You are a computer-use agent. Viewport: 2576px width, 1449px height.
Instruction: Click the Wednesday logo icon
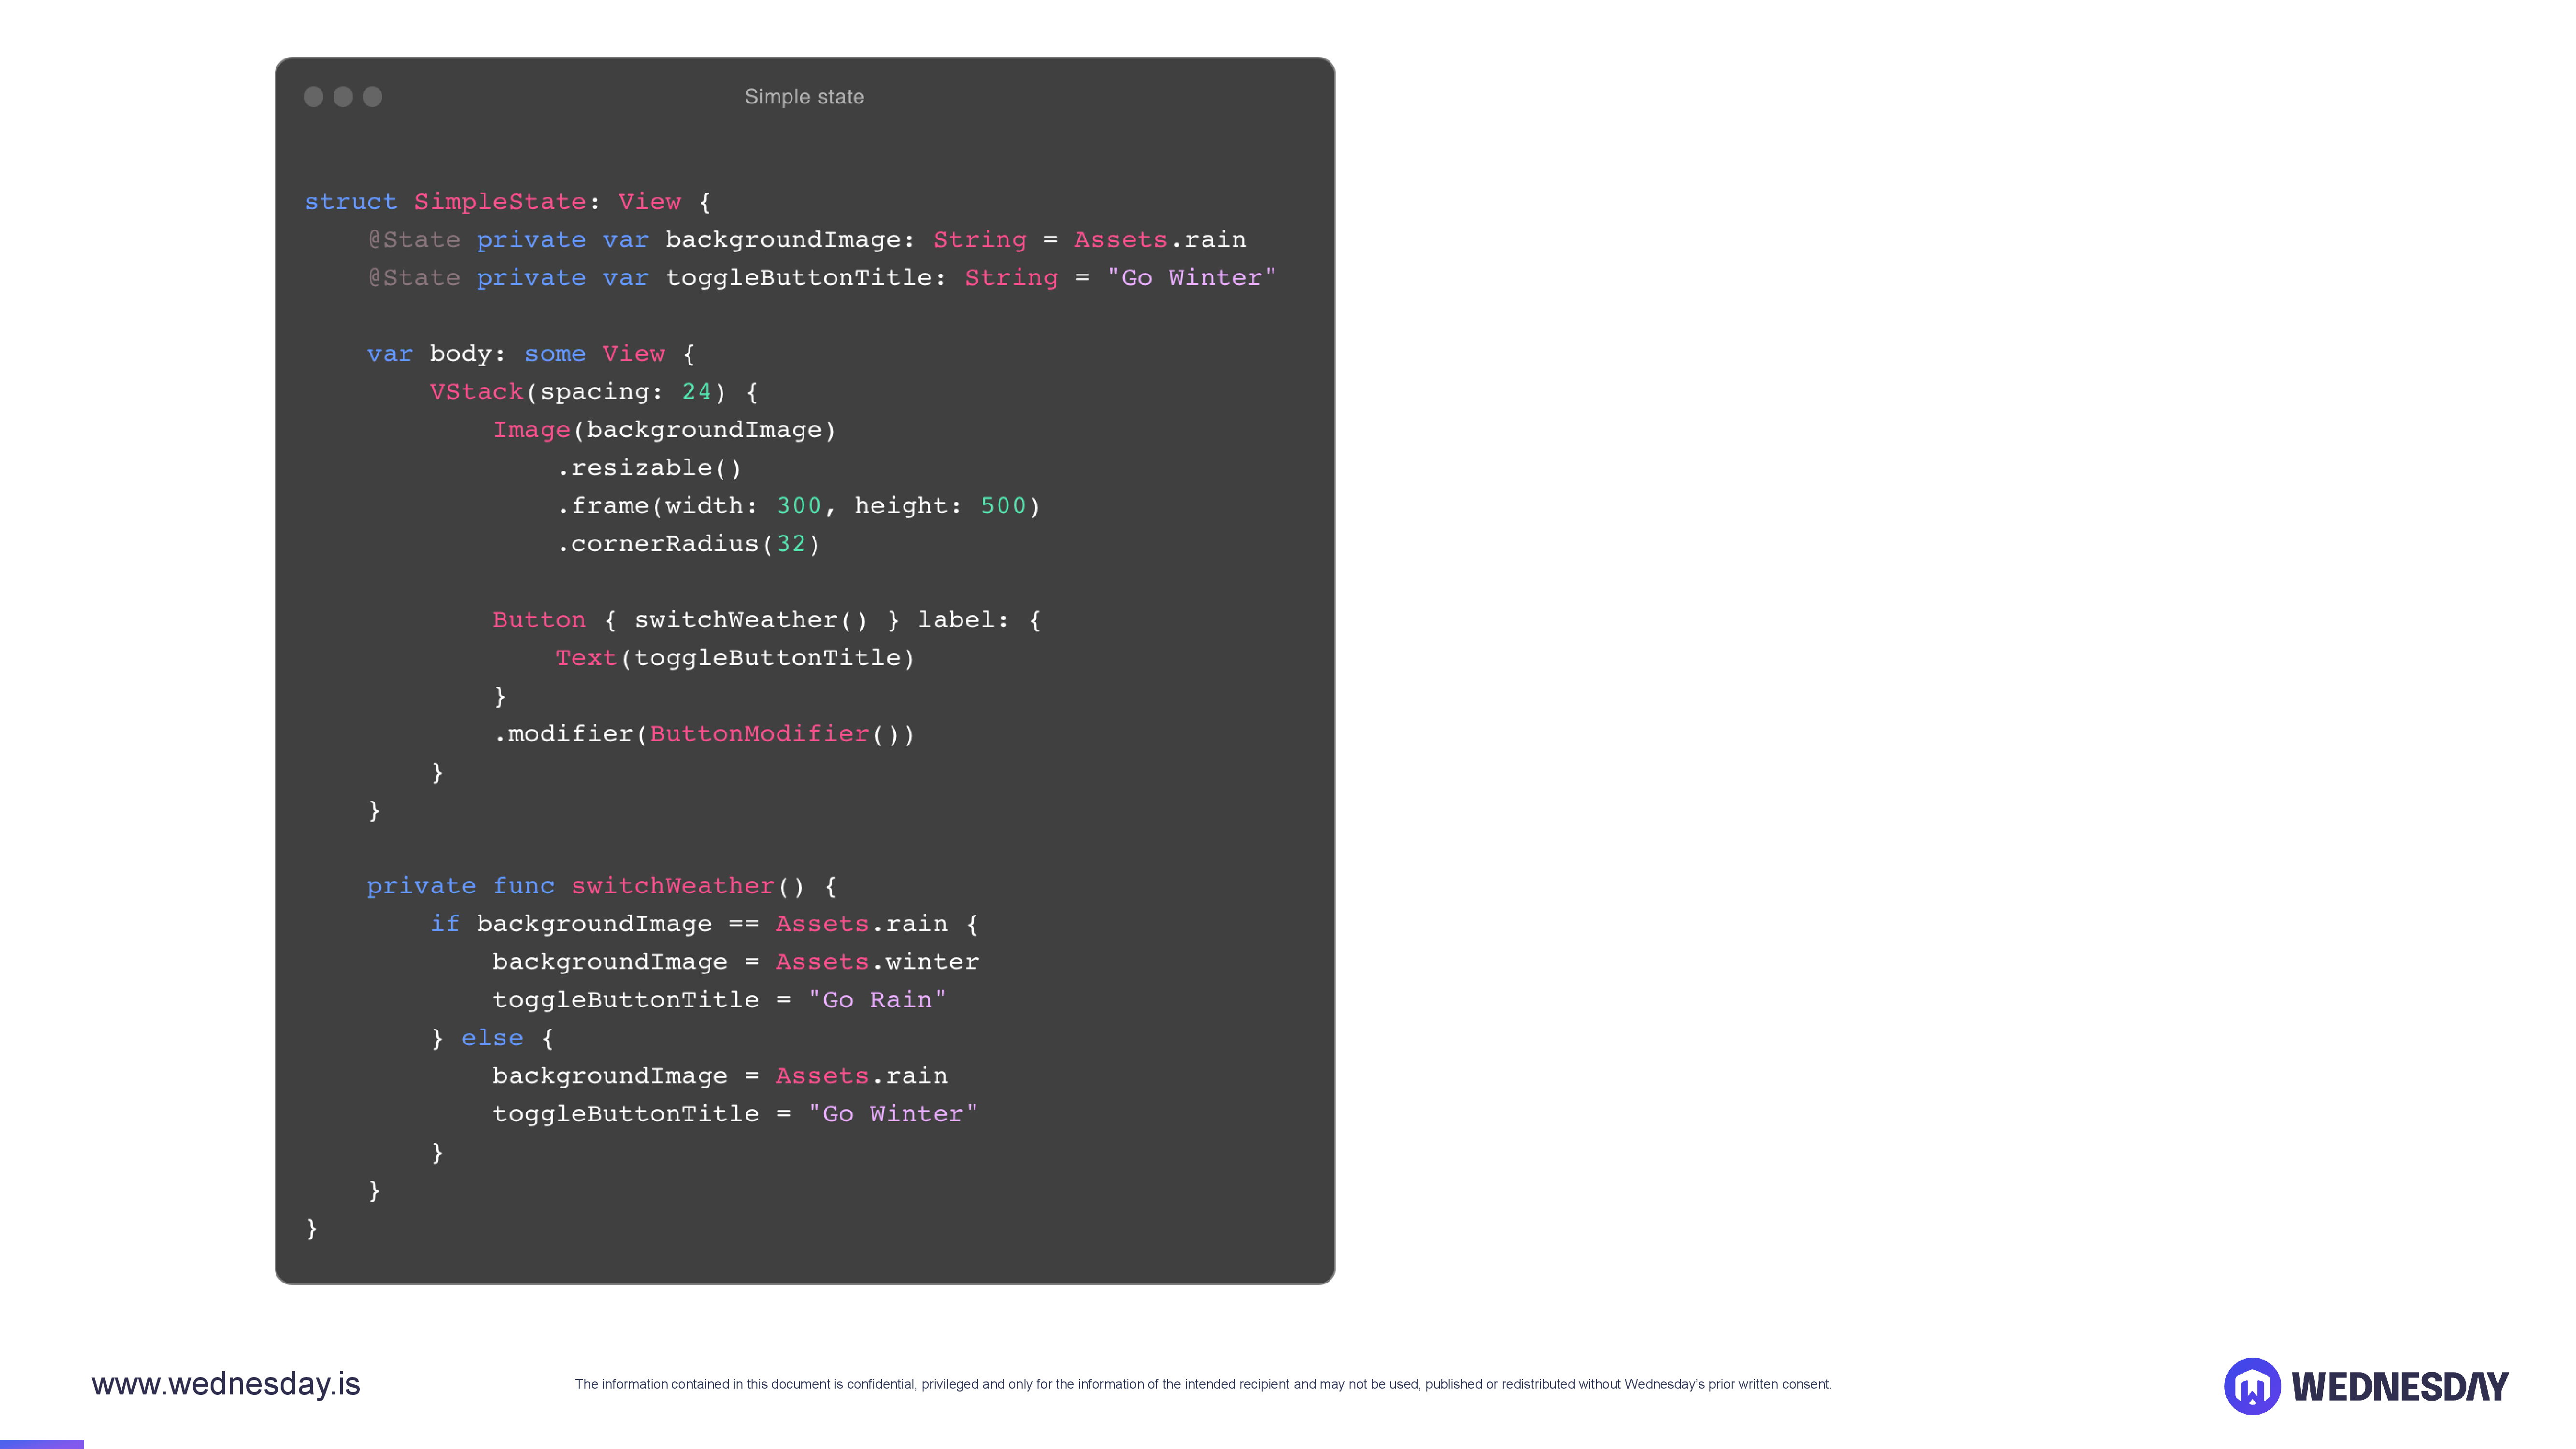click(2252, 1386)
